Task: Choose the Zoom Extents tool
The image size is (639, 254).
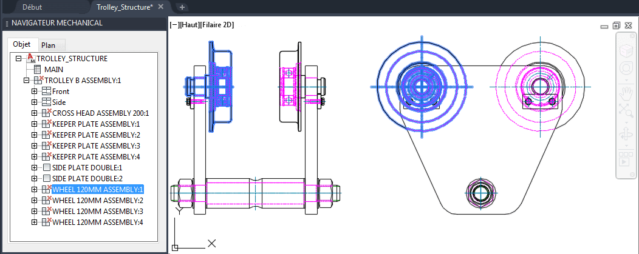Action: [x=625, y=109]
